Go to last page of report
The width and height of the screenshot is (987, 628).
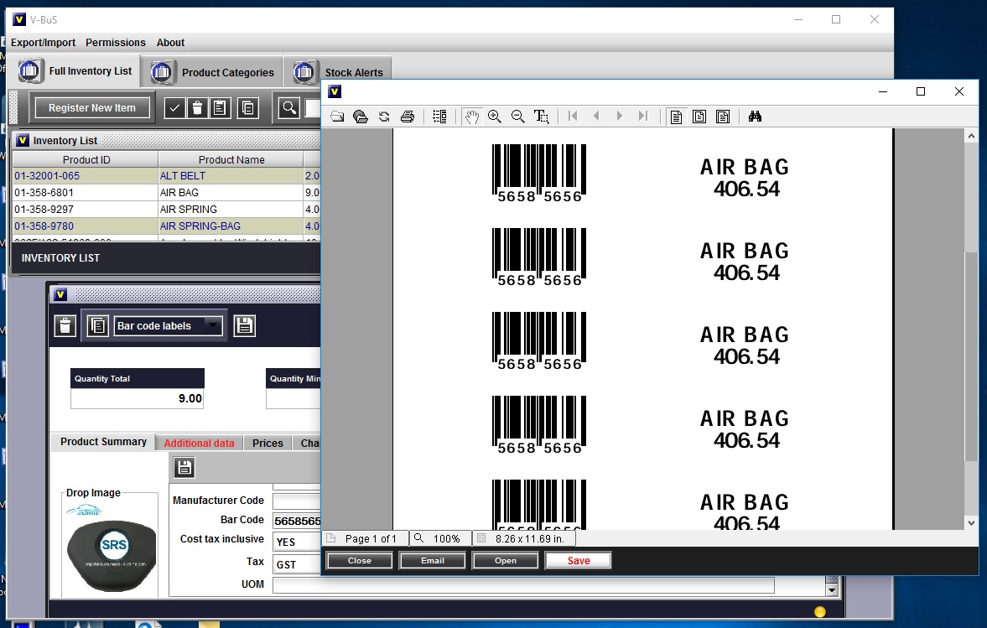click(x=642, y=117)
